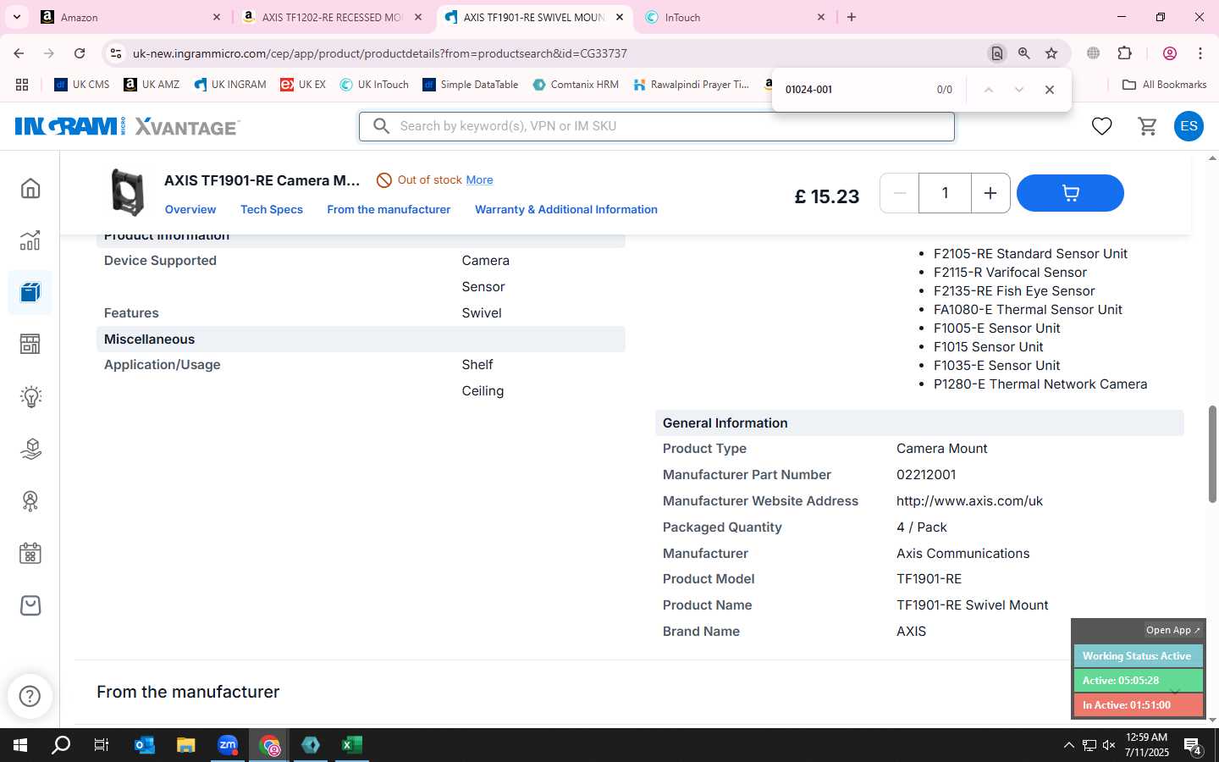Screen dimensions: 1219x762
Task: Open the Comtanix HRM bookmark
Action: point(576,85)
